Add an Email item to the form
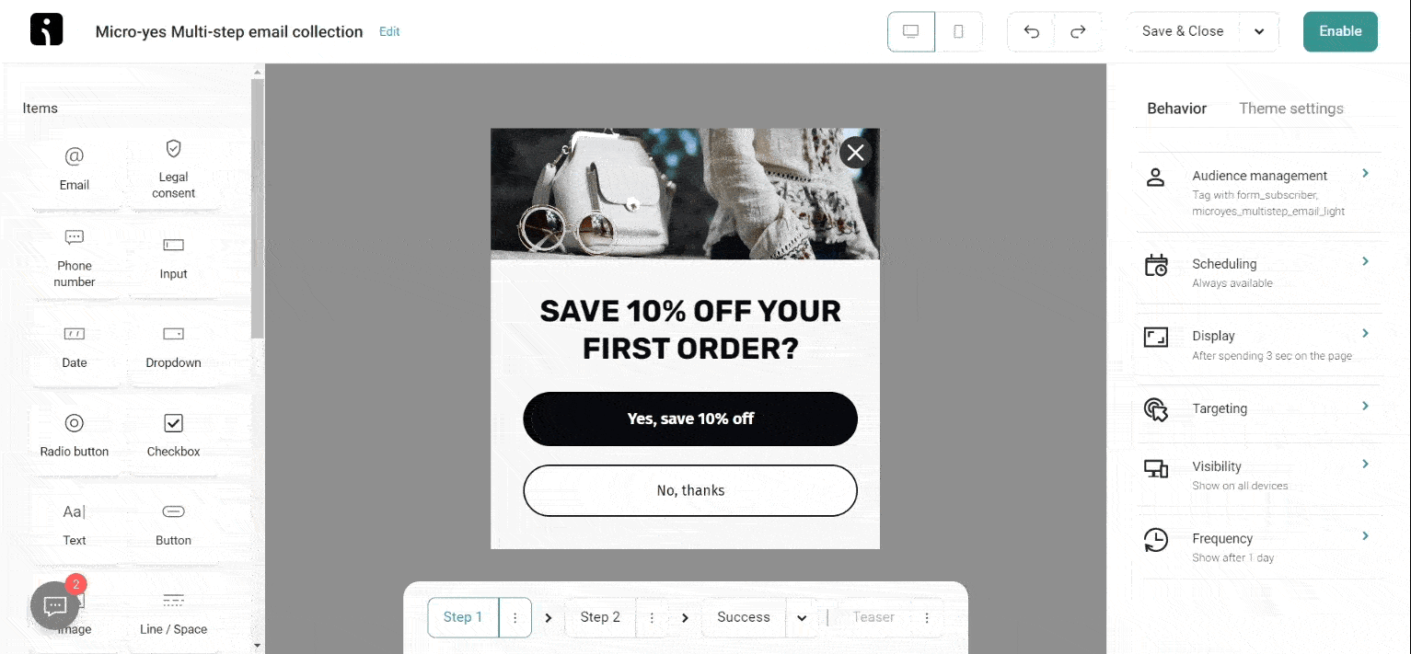Screen dimensions: 1411x654 tap(75, 168)
